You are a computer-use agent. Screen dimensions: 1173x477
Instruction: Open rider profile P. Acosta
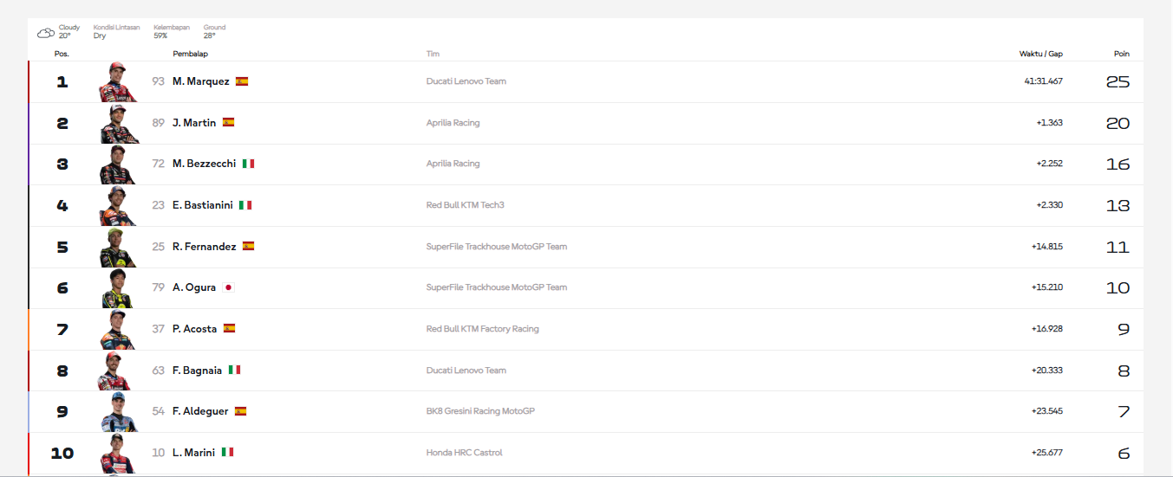pos(195,329)
